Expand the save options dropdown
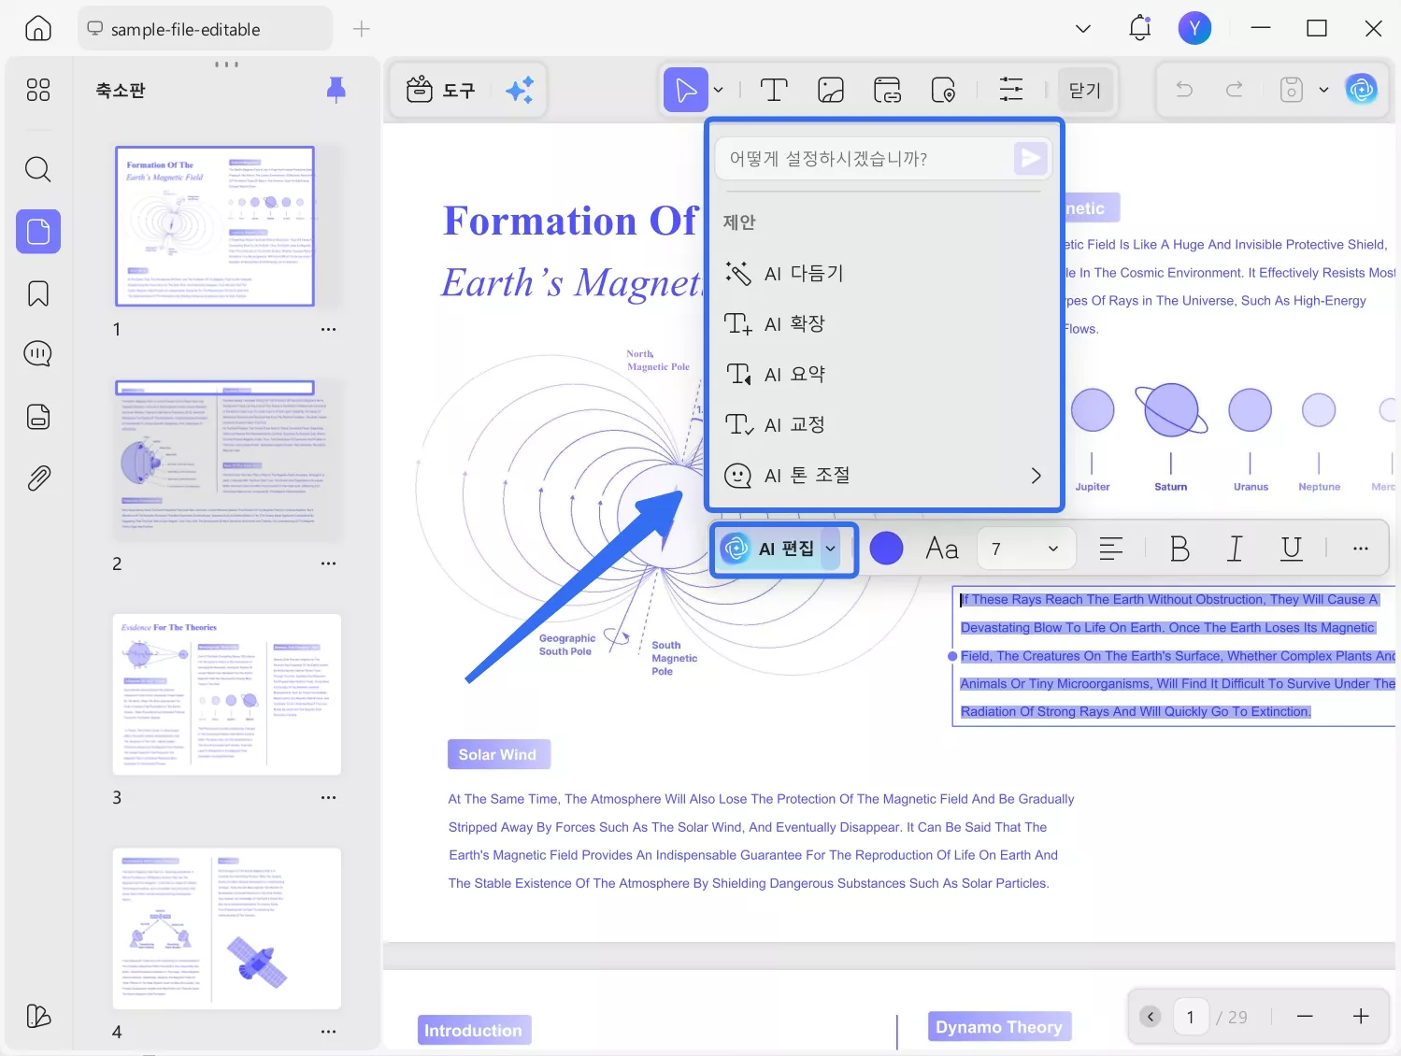The width and height of the screenshot is (1401, 1056). point(1323,90)
